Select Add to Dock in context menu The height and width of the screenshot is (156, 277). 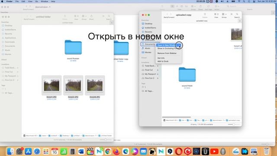[163, 61]
